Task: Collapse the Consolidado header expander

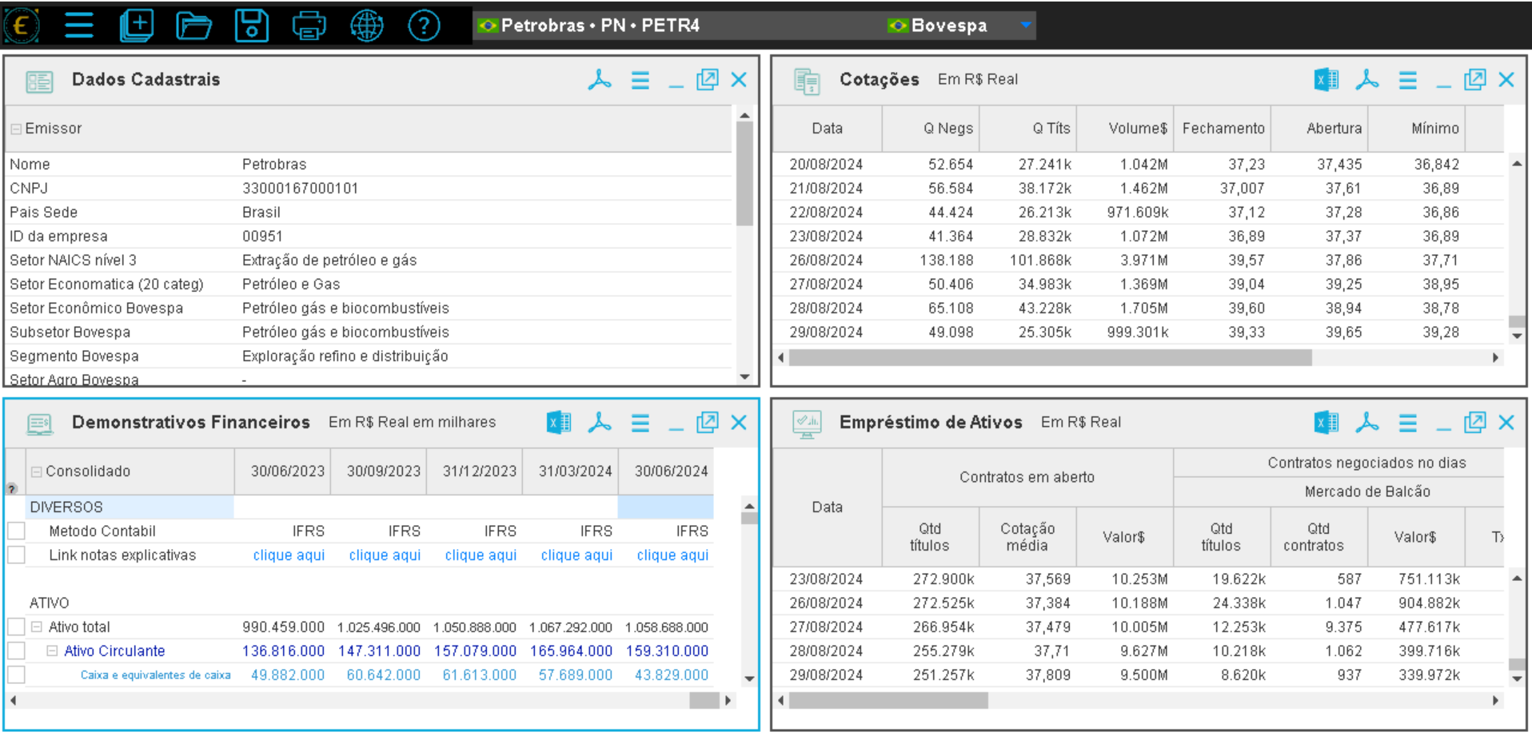Action: click(37, 471)
